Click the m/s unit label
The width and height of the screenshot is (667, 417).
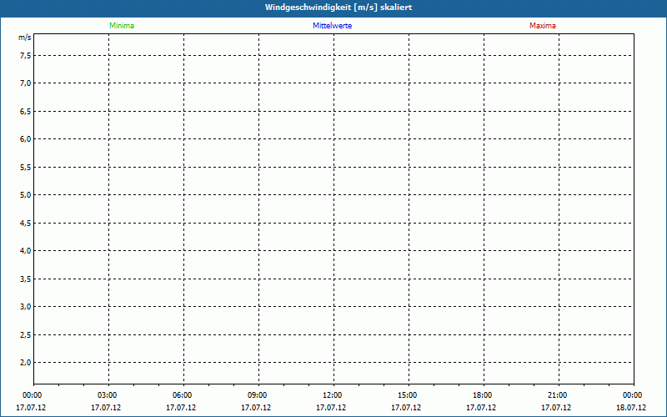[25, 38]
